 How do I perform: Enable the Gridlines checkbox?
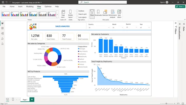point(77,11)
